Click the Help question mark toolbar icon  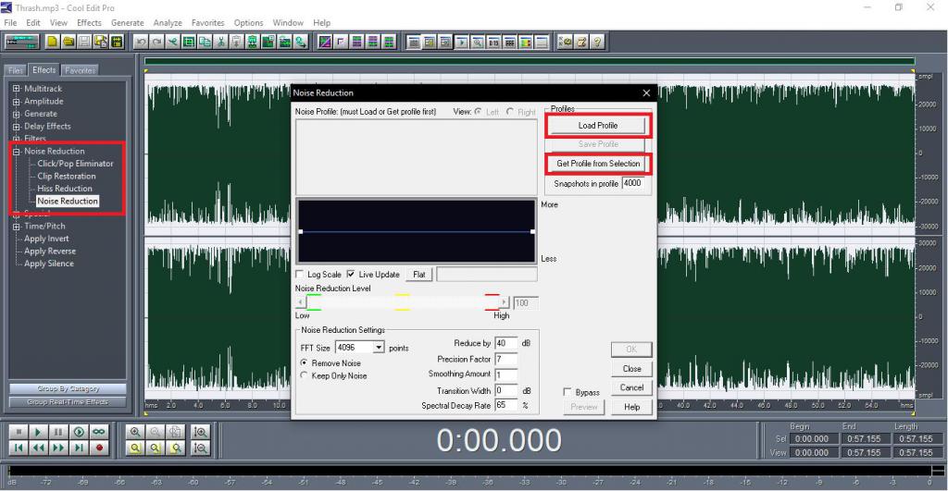(597, 42)
